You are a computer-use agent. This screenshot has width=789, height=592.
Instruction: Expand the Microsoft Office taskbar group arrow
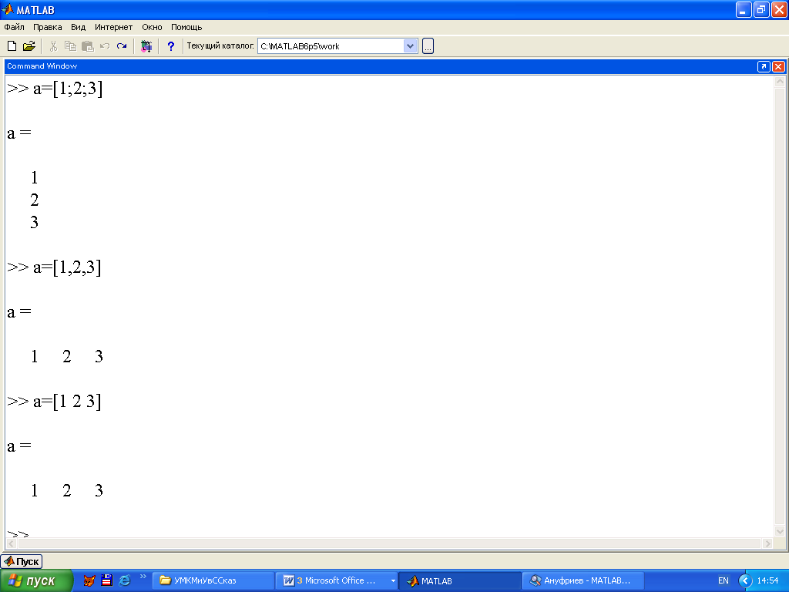393,580
